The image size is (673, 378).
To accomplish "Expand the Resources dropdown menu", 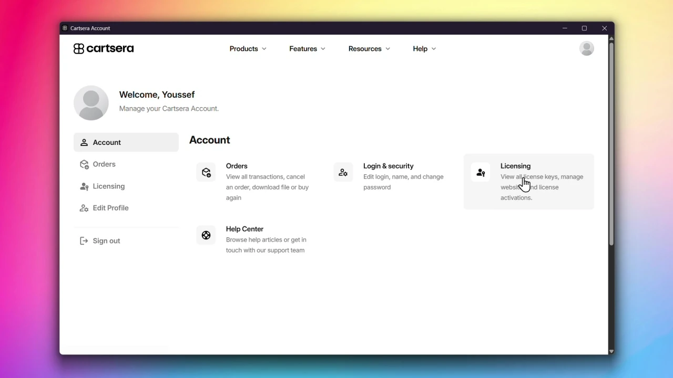I will point(369,49).
